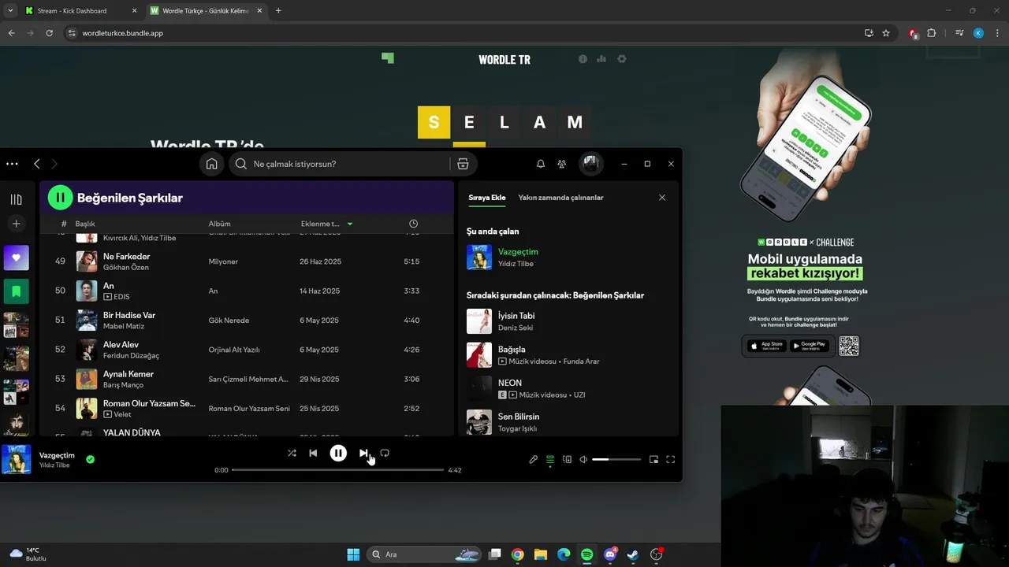This screenshot has height=567, width=1009.
Task: Open Spotify three-dots main menu
Action: point(12,164)
